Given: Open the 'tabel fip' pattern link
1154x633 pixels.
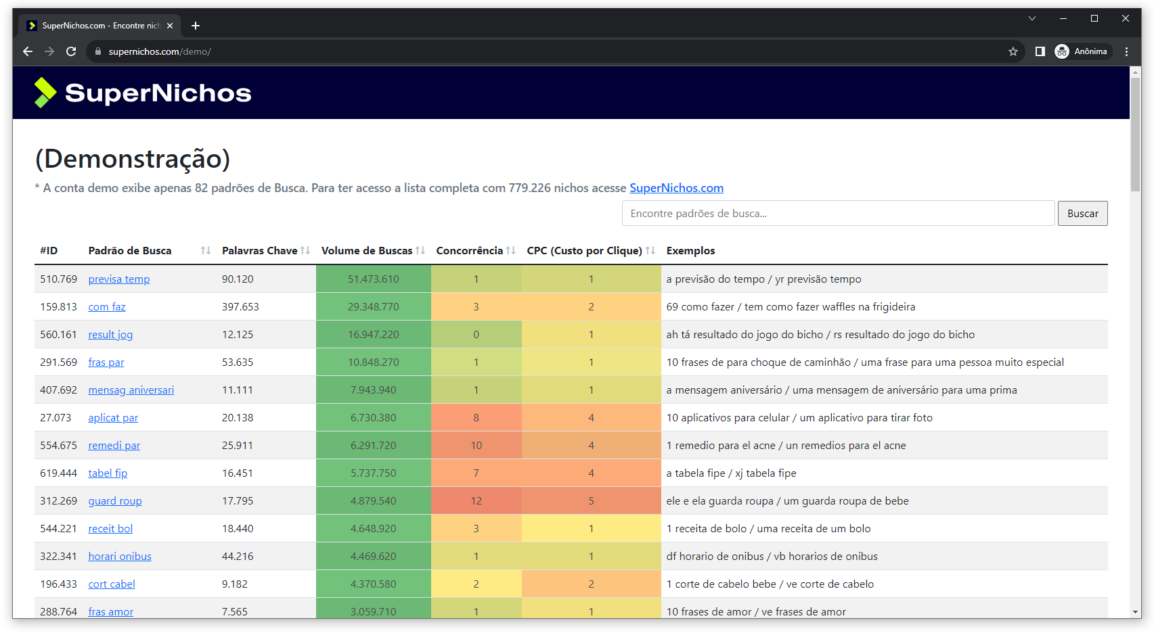Looking at the screenshot, I should pos(108,473).
